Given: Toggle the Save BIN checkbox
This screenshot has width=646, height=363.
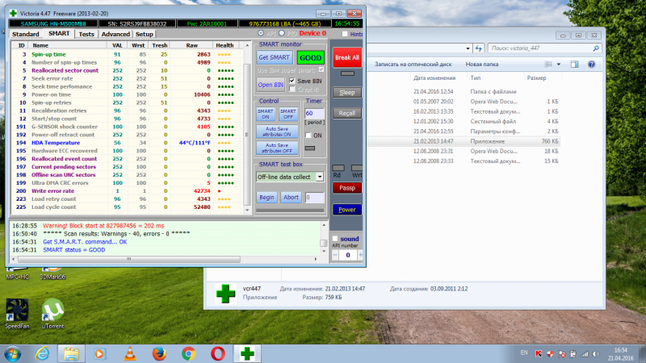Looking at the screenshot, I should pos(292,81).
